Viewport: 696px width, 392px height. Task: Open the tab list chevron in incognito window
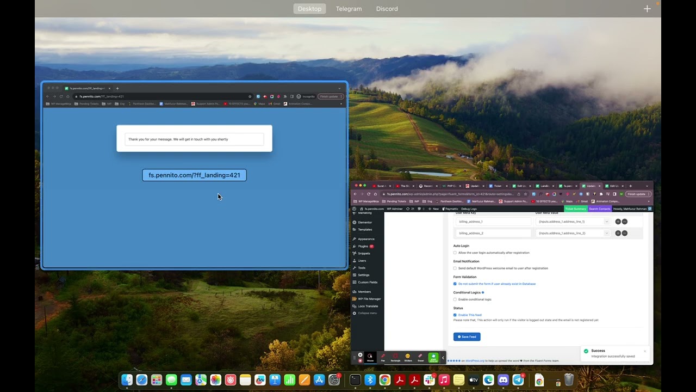340,88
